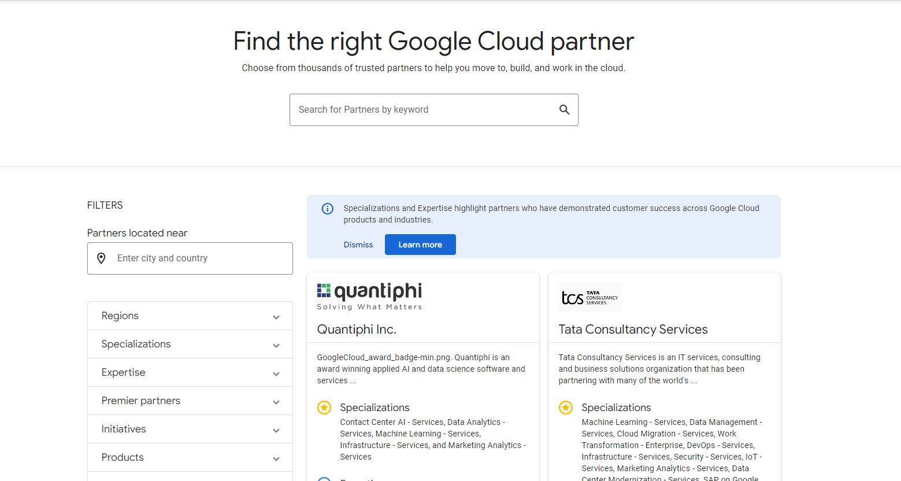Click the 'Find the right Google Cloud partner' heading

(433, 42)
